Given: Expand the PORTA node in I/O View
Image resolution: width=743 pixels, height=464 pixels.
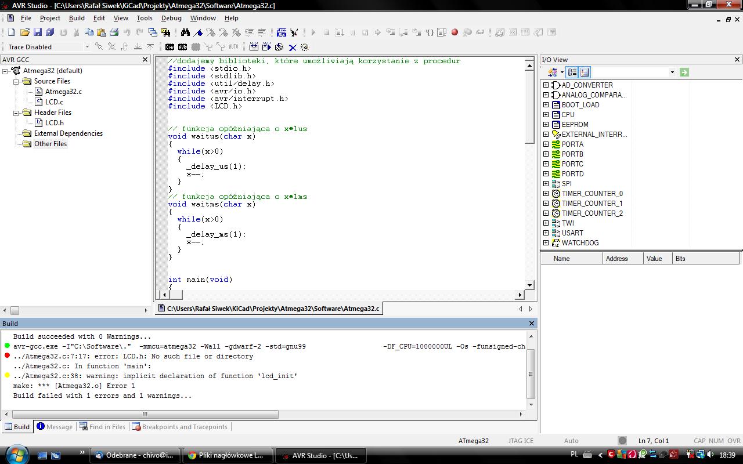Looking at the screenshot, I should point(546,144).
